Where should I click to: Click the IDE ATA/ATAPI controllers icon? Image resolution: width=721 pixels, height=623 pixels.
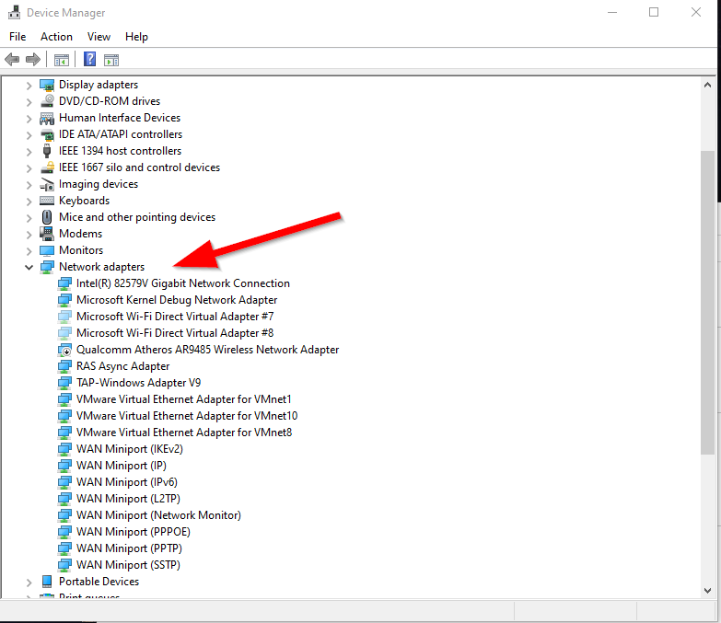[x=47, y=134]
